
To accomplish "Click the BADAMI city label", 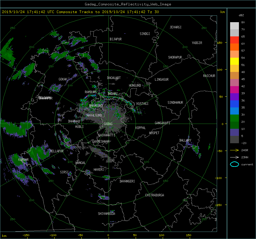I will point(113,94).
